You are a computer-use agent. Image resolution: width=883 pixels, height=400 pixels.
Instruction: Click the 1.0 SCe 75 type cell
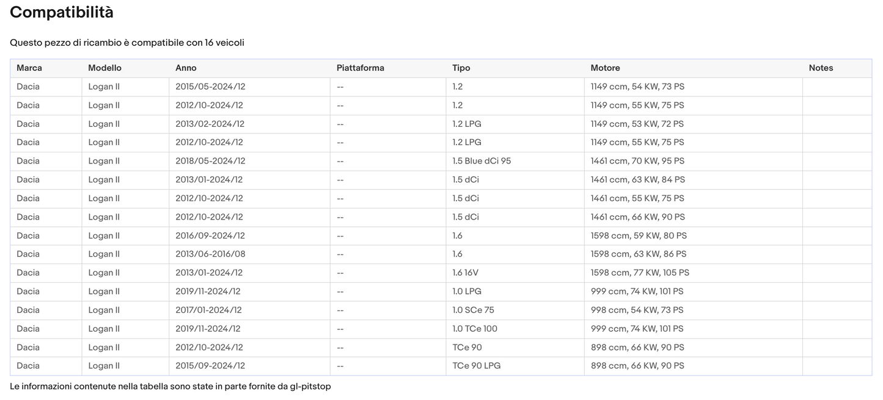tap(473, 310)
